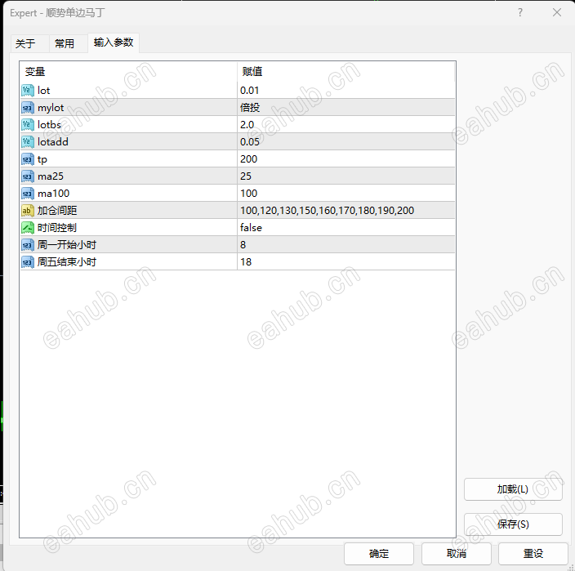This screenshot has width=575, height=571.
Task: Edit the lotbs value 2.0
Action: 345,125
